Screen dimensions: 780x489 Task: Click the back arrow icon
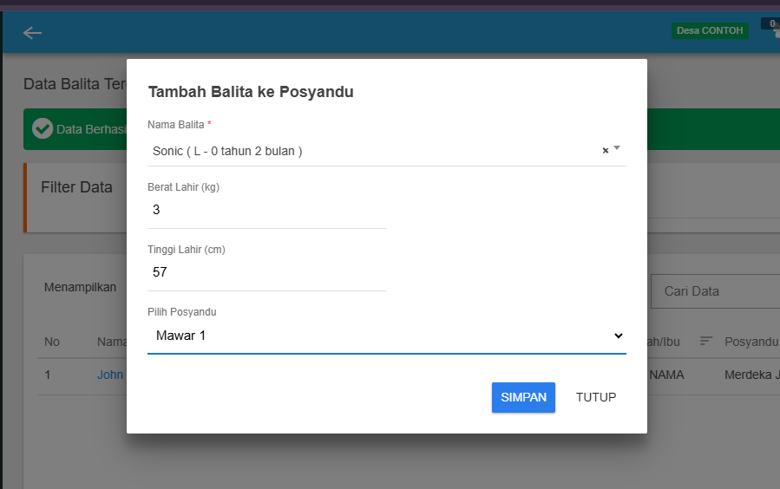coord(32,33)
